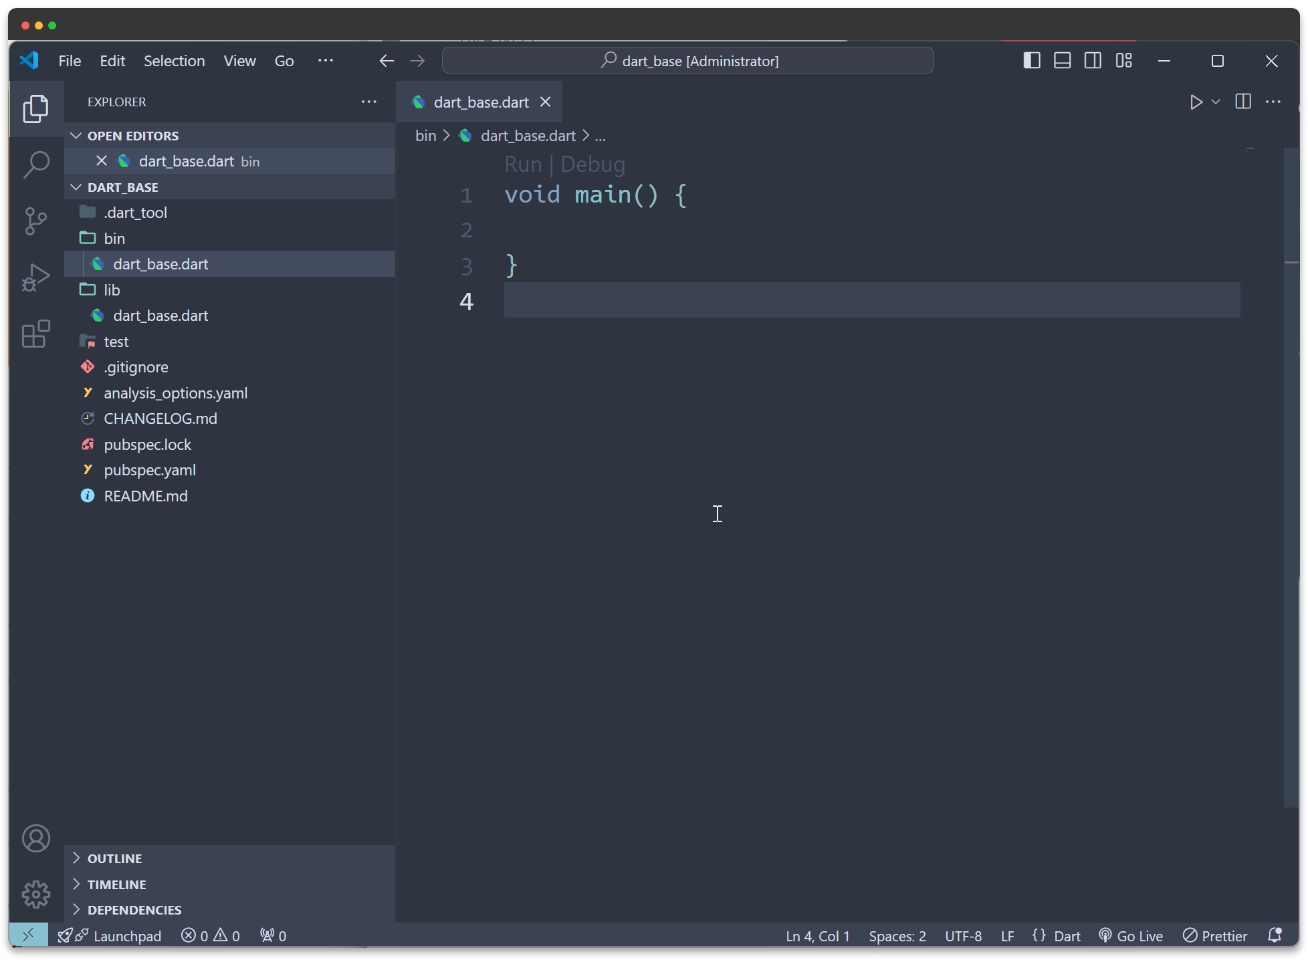The width and height of the screenshot is (1308, 960).
Task: Open the Selection menu
Action: [x=174, y=61]
